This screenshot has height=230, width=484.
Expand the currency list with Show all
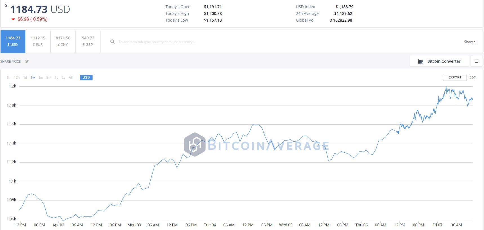point(470,42)
